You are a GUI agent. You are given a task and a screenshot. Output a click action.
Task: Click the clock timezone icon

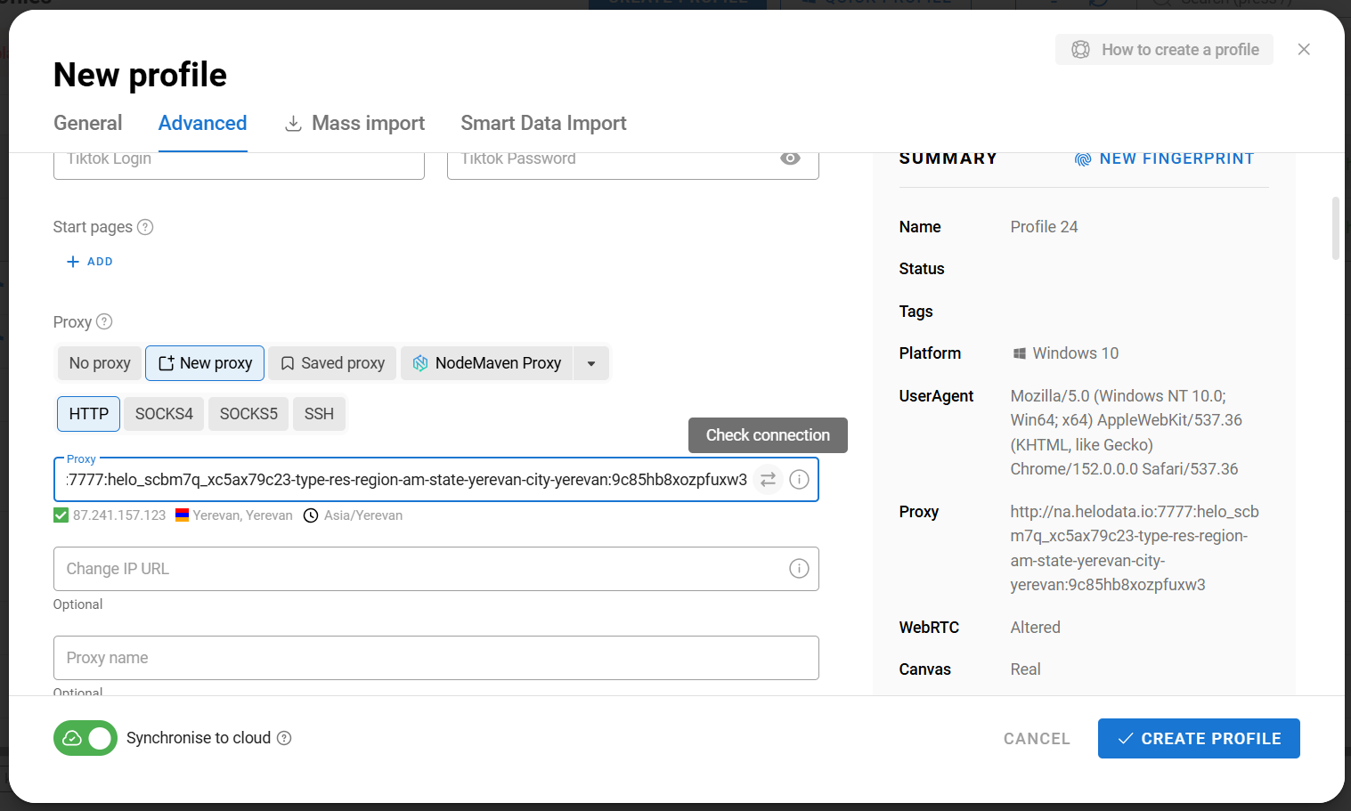click(311, 515)
